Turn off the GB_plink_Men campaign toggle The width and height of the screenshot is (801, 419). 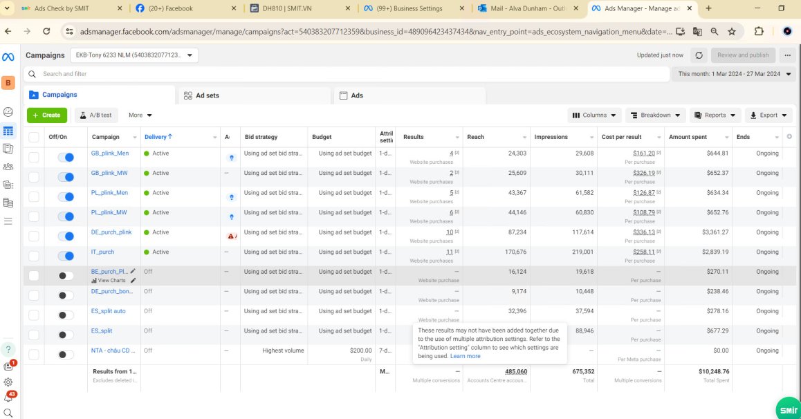(66, 157)
